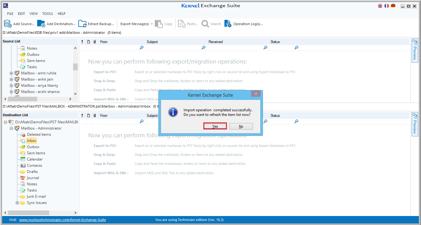Click the Outbox folder icon in Source List

pos(23,54)
